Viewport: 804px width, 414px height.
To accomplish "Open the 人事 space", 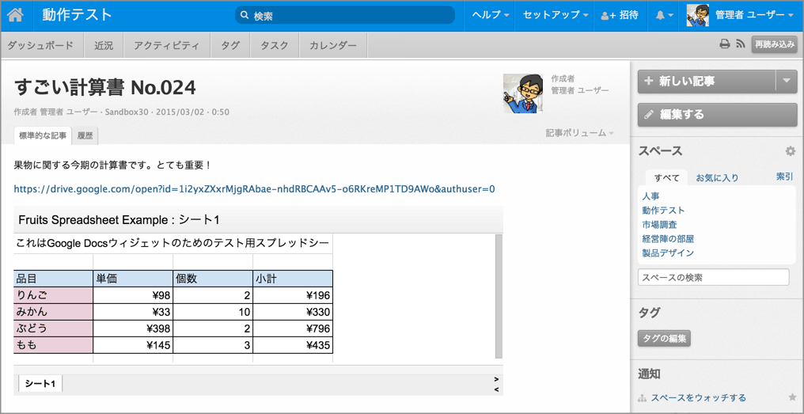I will 650,196.
